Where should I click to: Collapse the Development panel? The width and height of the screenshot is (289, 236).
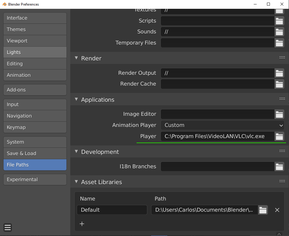point(76,152)
